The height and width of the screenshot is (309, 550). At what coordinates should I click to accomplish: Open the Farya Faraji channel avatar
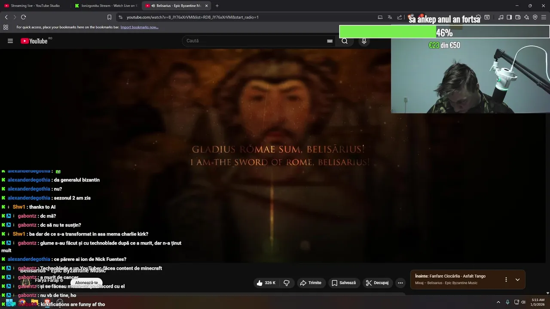(26, 283)
